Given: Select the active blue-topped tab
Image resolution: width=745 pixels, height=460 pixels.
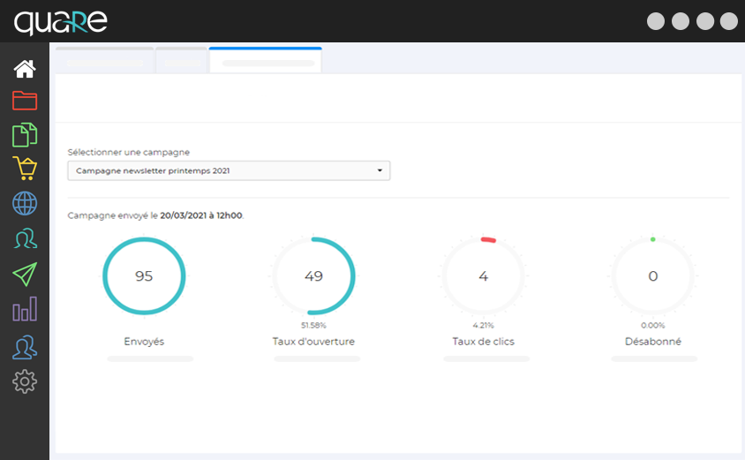Looking at the screenshot, I should [x=265, y=60].
